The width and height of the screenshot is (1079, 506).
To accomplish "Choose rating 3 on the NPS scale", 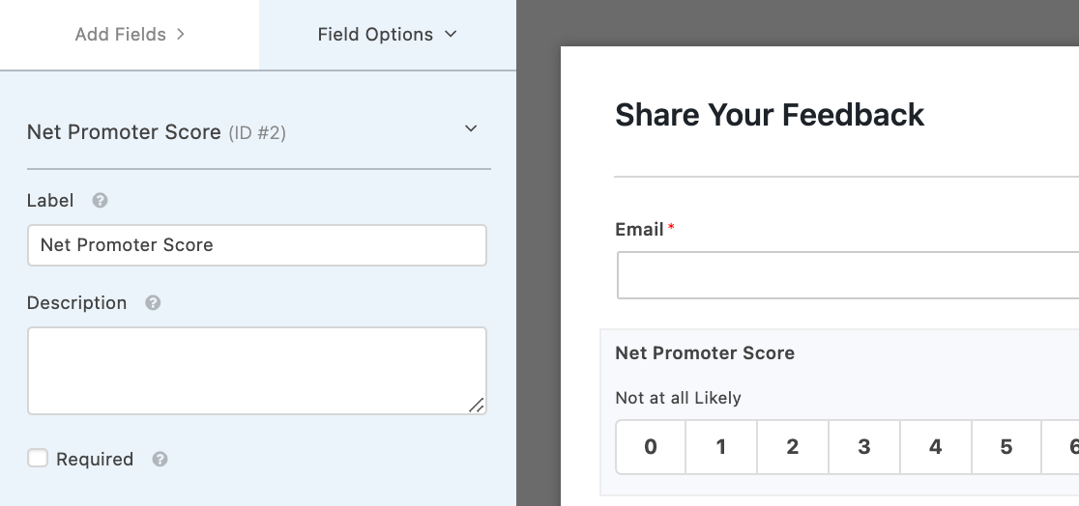I will (x=864, y=447).
